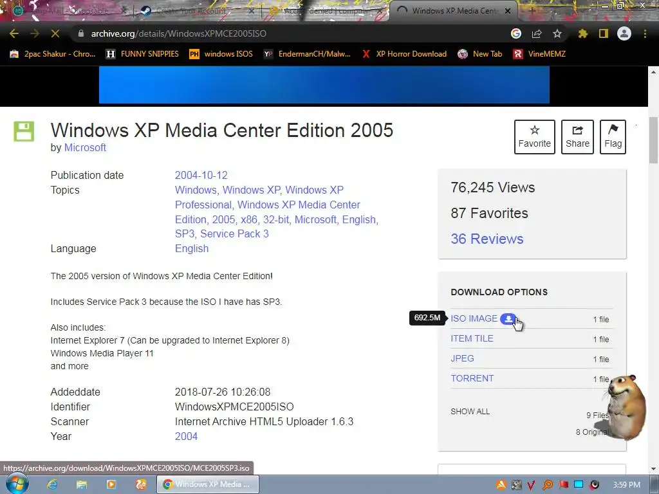The image size is (659, 494).
Task: Open the 2pac Shakur bookmark
Action: click(x=53, y=54)
